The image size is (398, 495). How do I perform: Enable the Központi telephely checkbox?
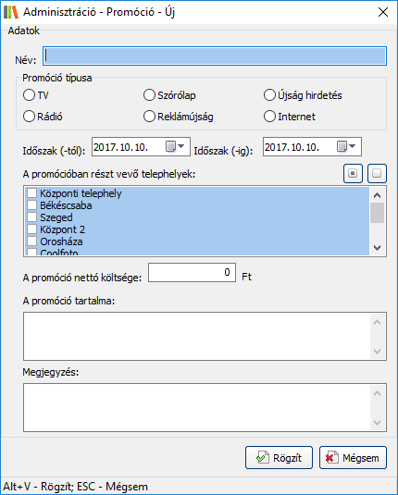pos(31,192)
